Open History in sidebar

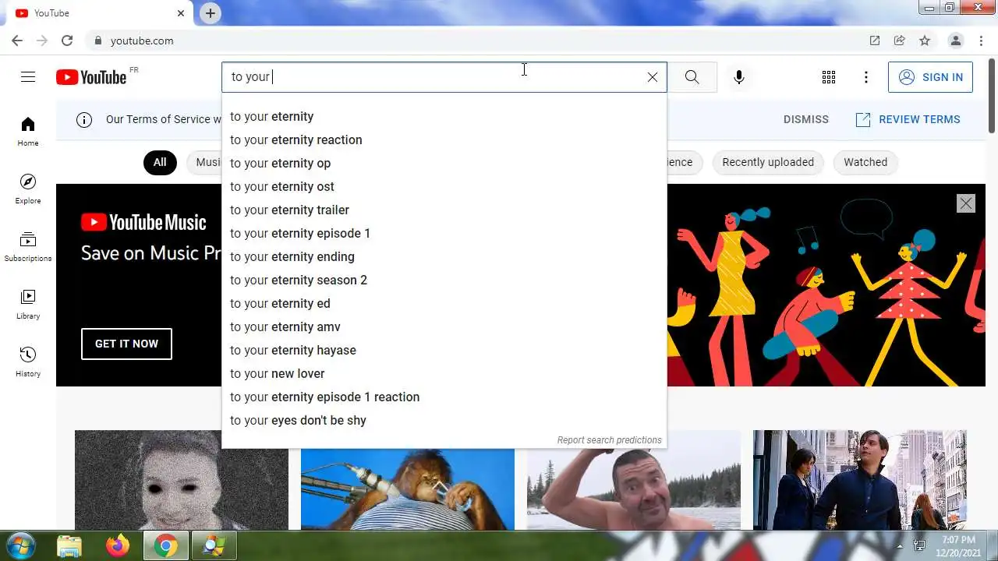(28, 362)
